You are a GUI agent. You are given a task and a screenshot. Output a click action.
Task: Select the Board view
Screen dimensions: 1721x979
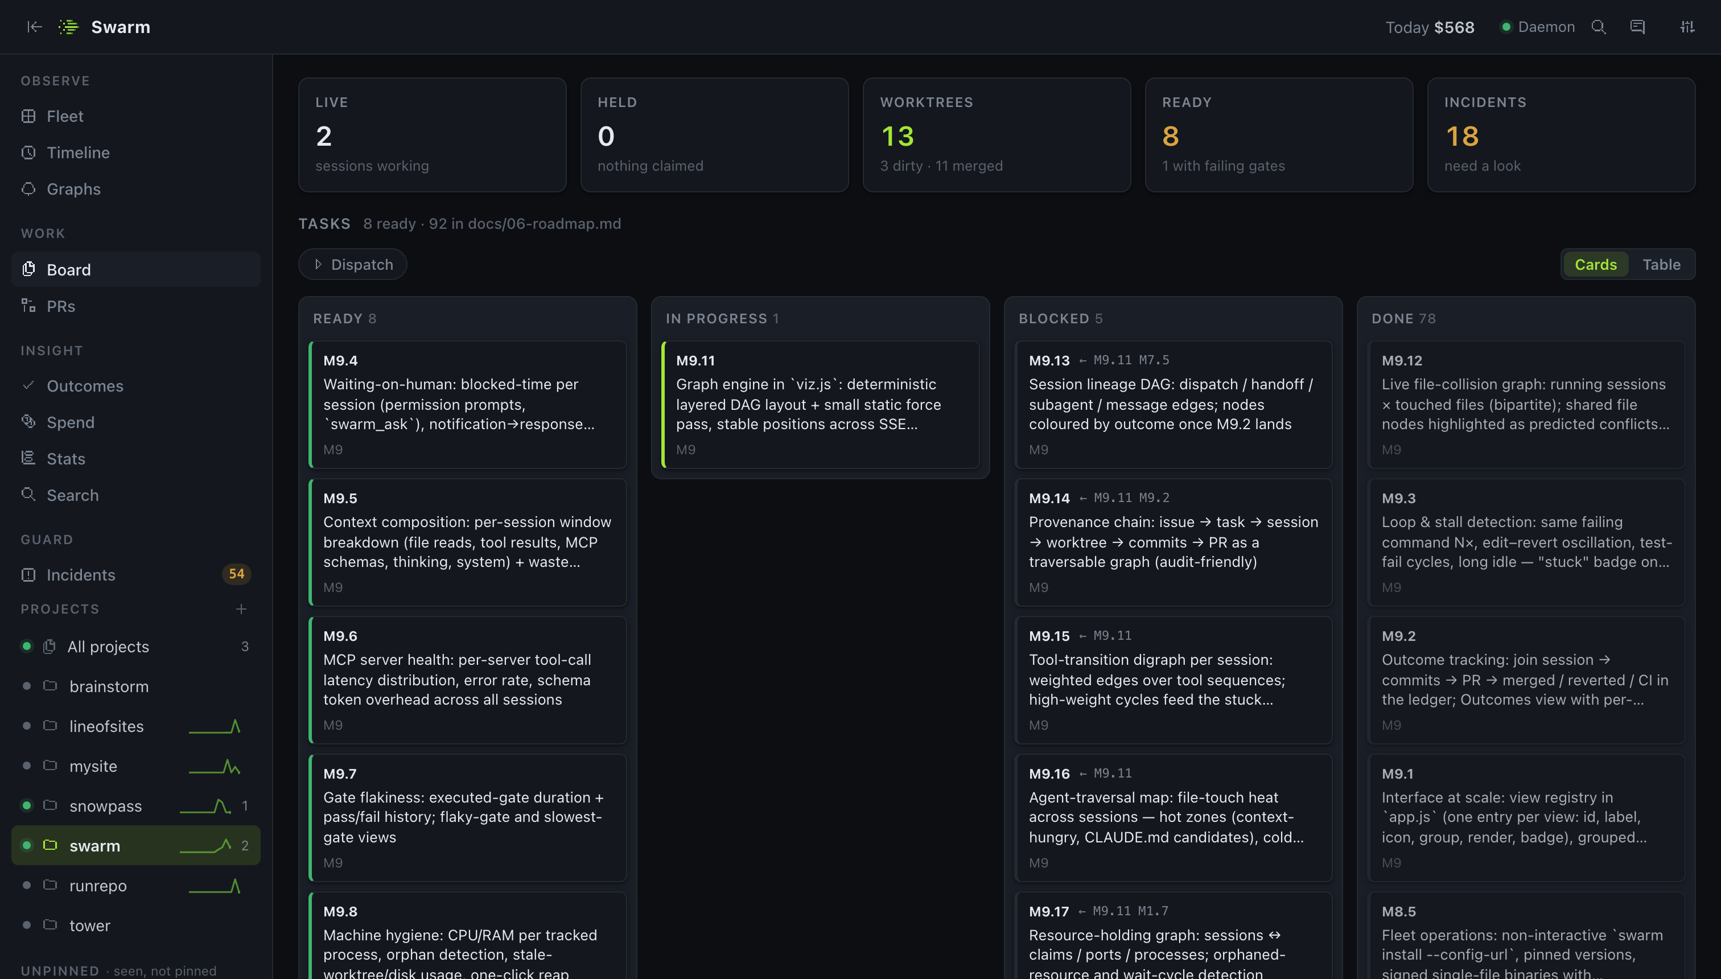[x=136, y=270]
